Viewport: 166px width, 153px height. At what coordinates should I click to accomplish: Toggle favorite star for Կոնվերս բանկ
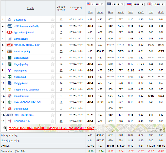(52, 51)
